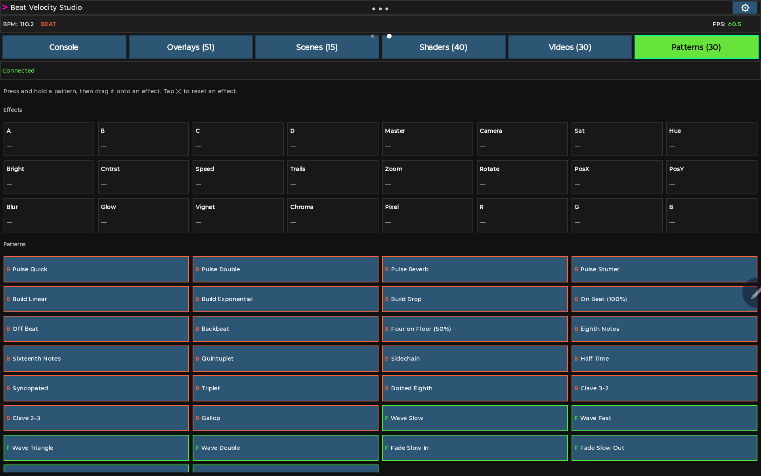The width and height of the screenshot is (761, 476).
Task: Click the BPM: 110.2 readout
Action: pyautogui.click(x=18, y=24)
